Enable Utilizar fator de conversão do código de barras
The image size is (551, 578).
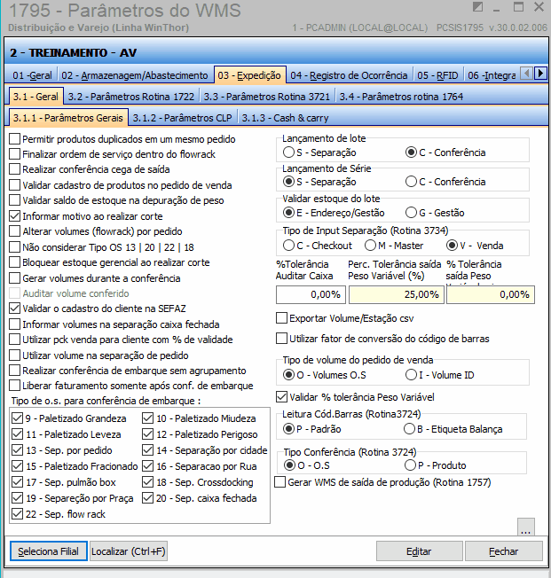tap(281, 339)
